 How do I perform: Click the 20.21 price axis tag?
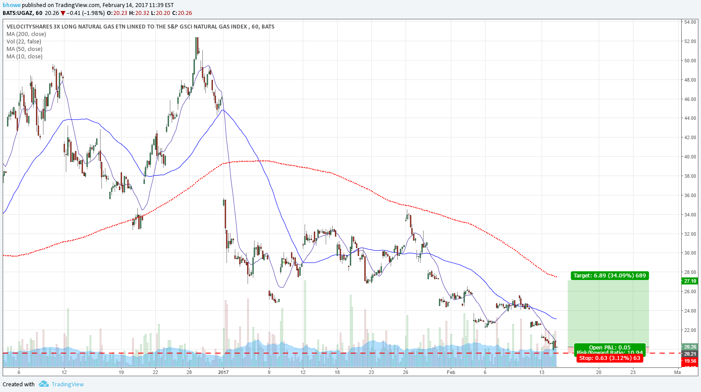coord(690,354)
